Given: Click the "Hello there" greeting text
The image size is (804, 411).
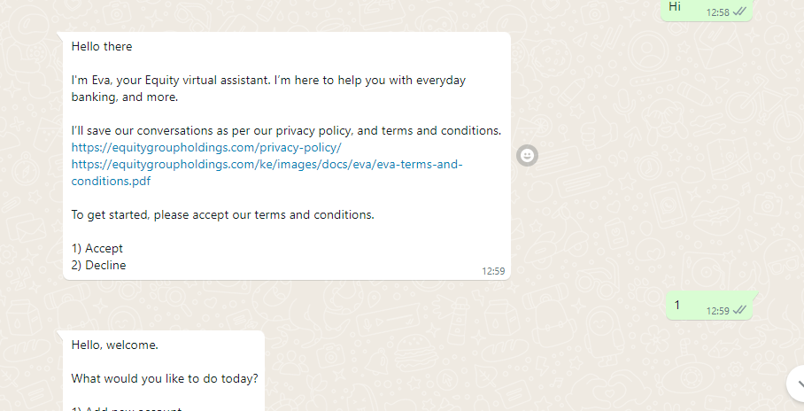Looking at the screenshot, I should [x=102, y=47].
